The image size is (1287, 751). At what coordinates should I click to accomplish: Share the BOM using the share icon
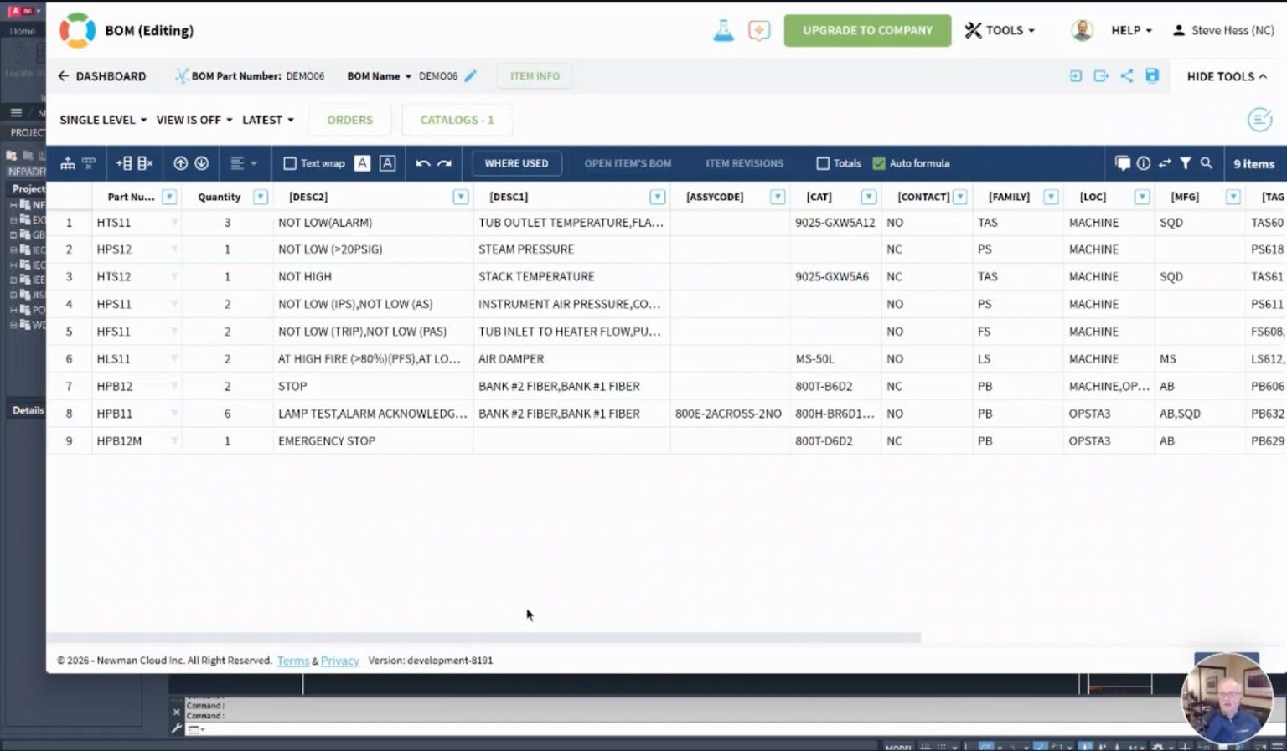(1127, 75)
